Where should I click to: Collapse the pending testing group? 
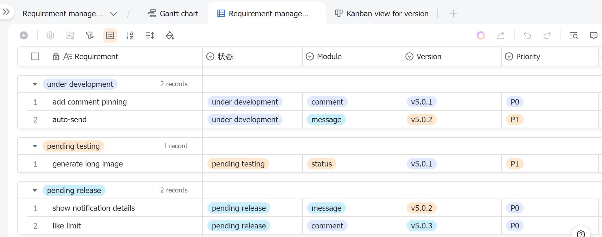coord(35,146)
